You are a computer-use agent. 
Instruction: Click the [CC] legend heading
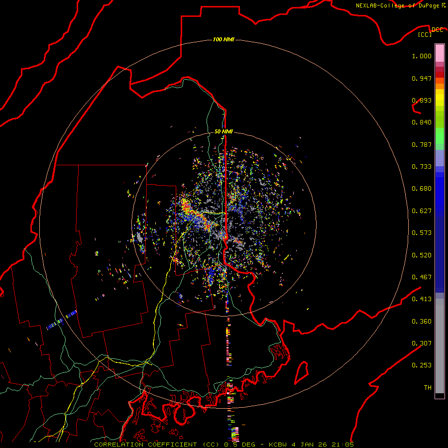(x=425, y=34)
